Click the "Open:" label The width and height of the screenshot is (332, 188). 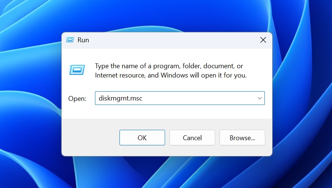[77, 99]
